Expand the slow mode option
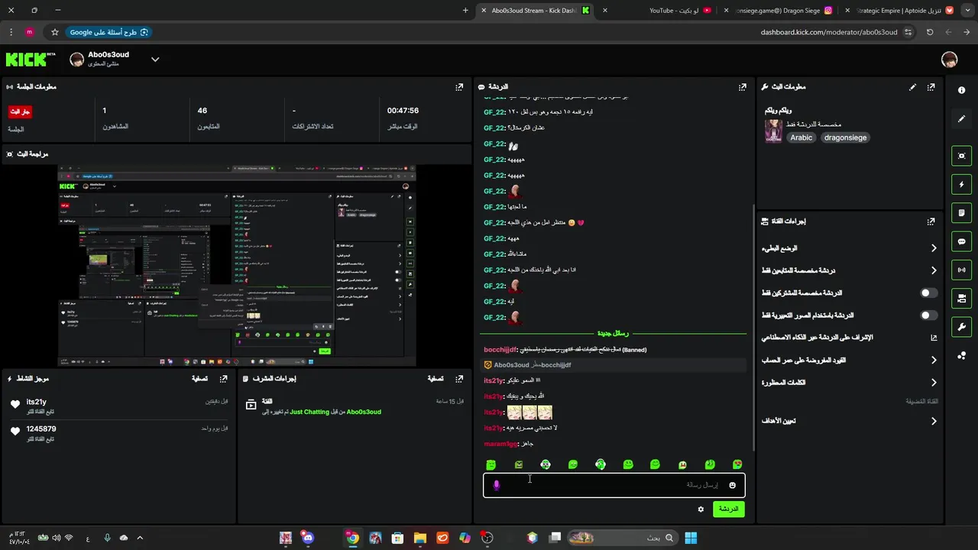The height and width of the screenshot is (550, 978). (848, 248)
